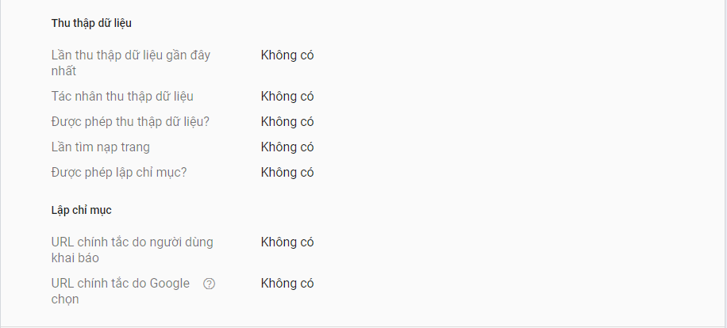This screenshot has height=328, width=727.
Task: Click the Thu thập dữ liệu heading
Action: tap(91, 23)
